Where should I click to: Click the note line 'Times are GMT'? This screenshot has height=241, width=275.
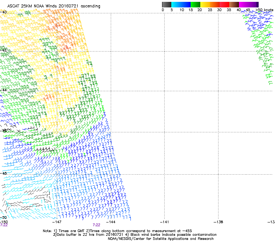(71, 231)
